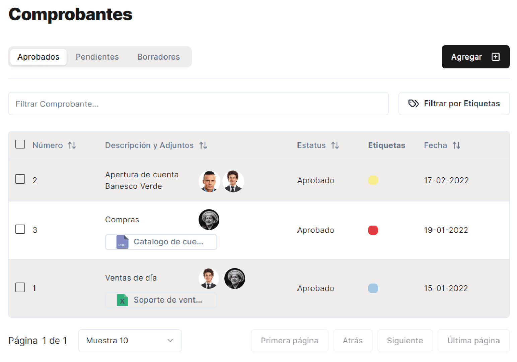The height and width of the screenshot is (362, 517).
Task: Go to Última página button
Action: (x=473, y=341)
